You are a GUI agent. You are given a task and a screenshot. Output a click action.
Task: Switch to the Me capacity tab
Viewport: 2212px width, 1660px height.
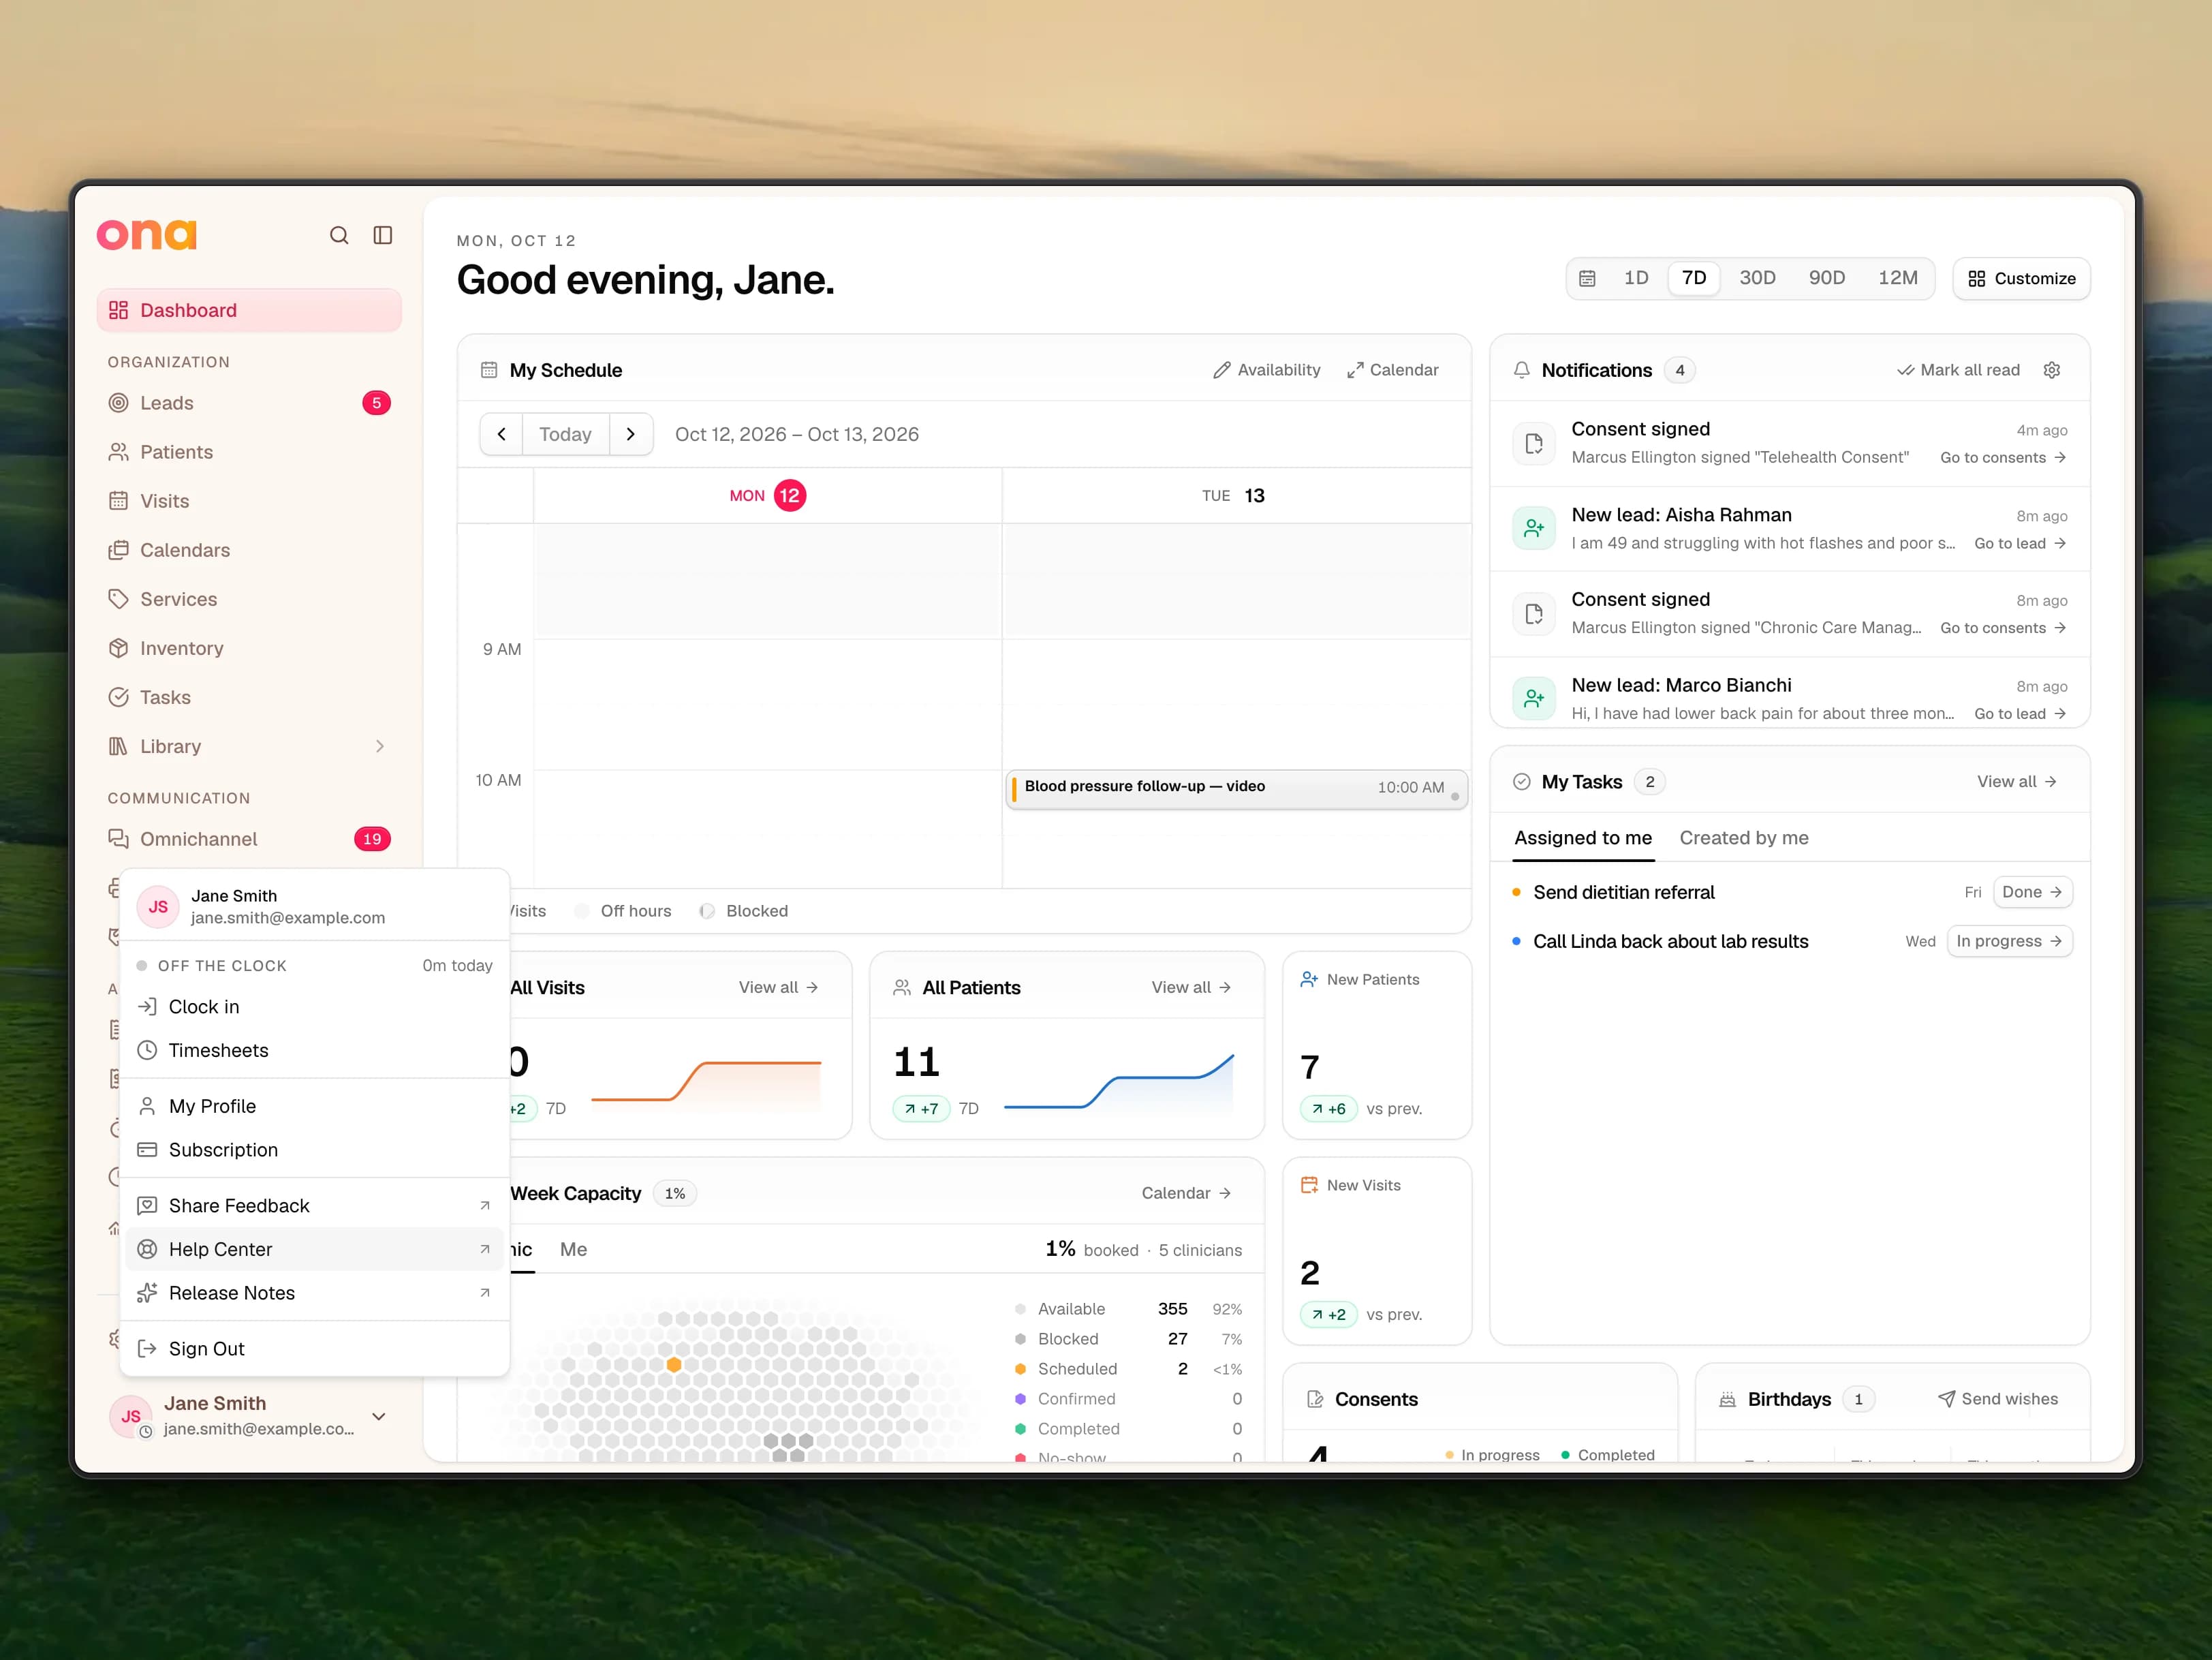[x=573, y=1249]
